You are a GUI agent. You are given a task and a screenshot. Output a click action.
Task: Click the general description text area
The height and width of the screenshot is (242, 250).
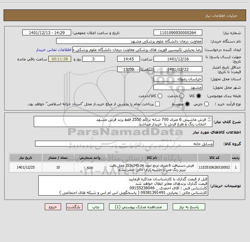[123, 121]
